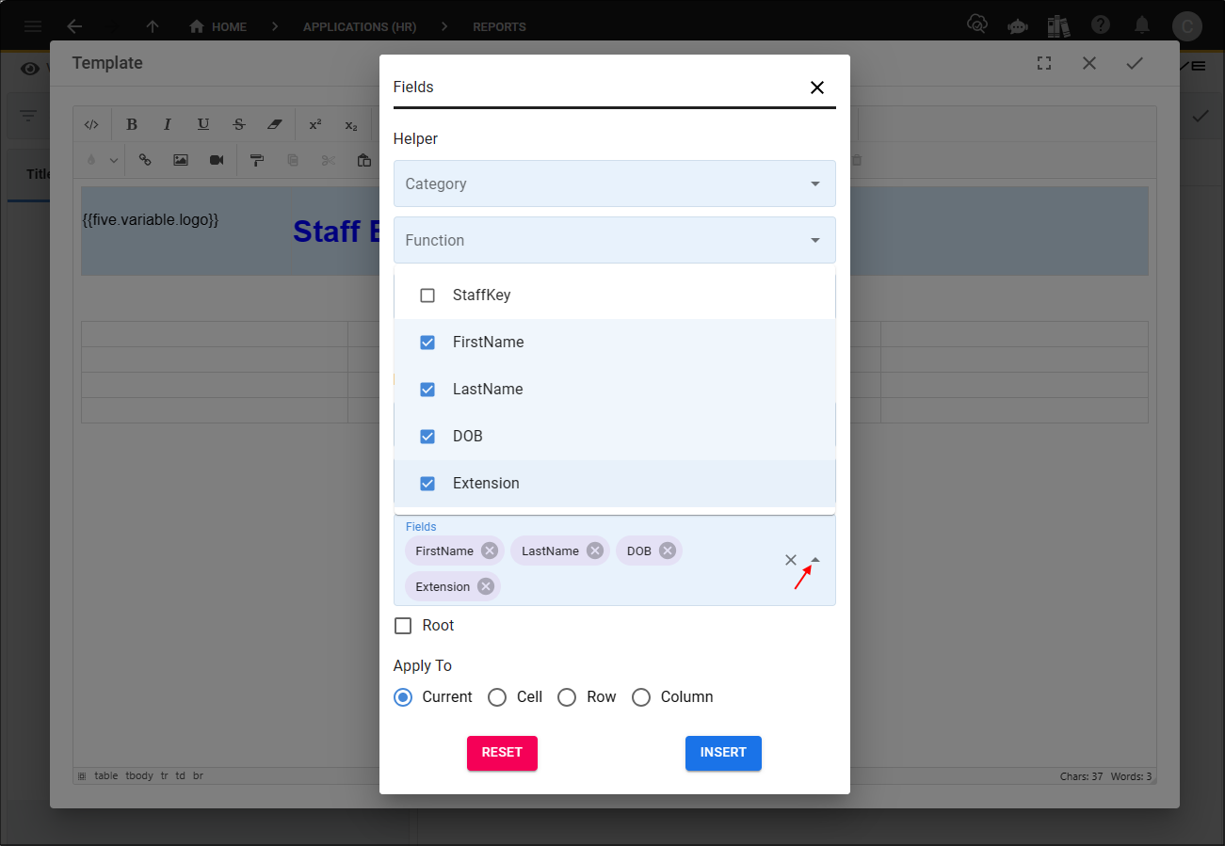Uncheck the FirstName option
This screenshot has width=1225, height=846.
coord(427,343)
